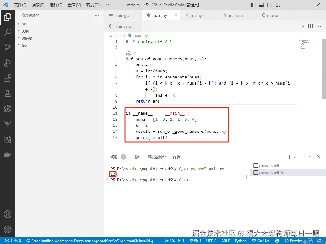The height and width of the screenshot is (244, 326).
Task: Switch to the main.go tab
Action: click(x=123, y=15)
